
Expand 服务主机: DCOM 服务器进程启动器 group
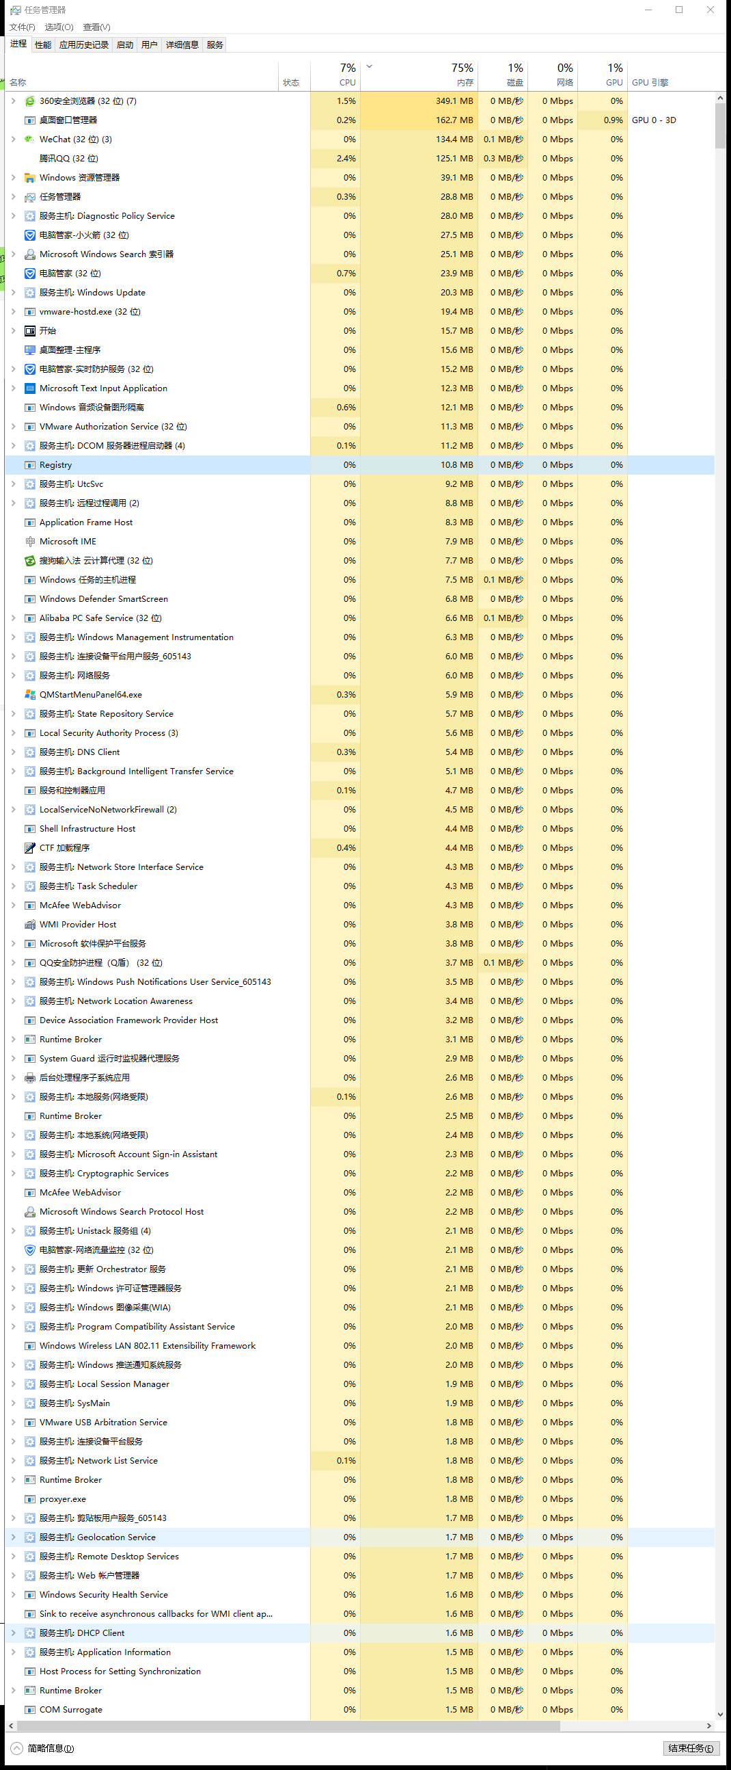(13, 446)
